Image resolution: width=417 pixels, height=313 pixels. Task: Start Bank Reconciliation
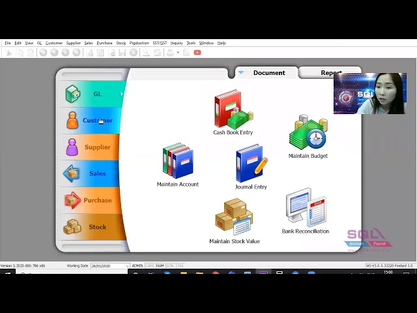306,211
